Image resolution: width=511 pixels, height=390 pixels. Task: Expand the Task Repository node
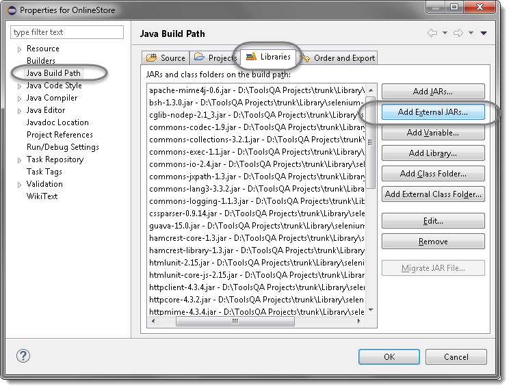19,160
